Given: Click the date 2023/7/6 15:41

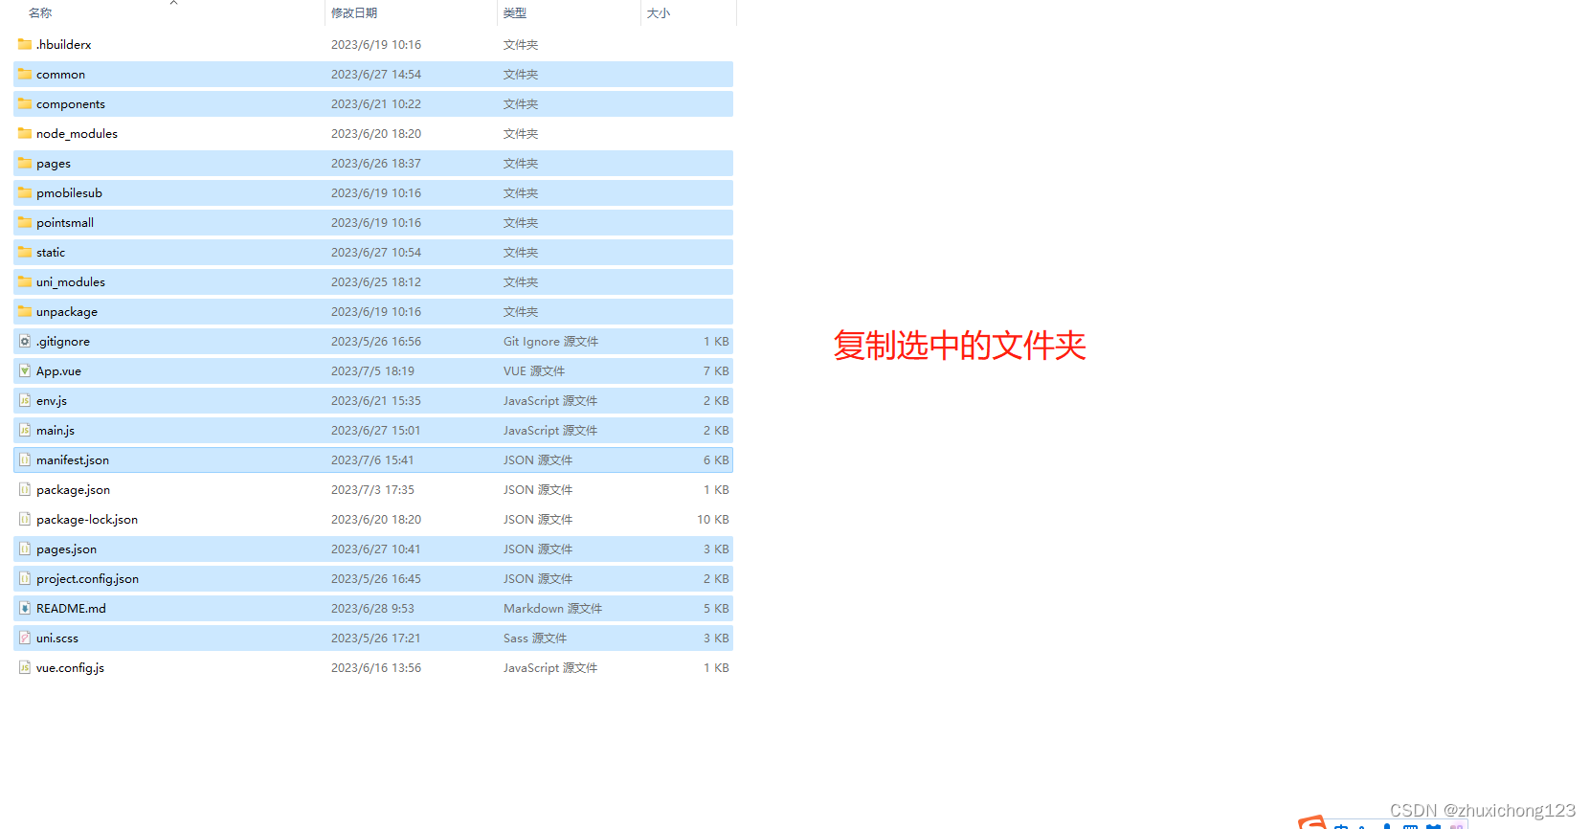Looking at the screenshot, I should (372, 459).
